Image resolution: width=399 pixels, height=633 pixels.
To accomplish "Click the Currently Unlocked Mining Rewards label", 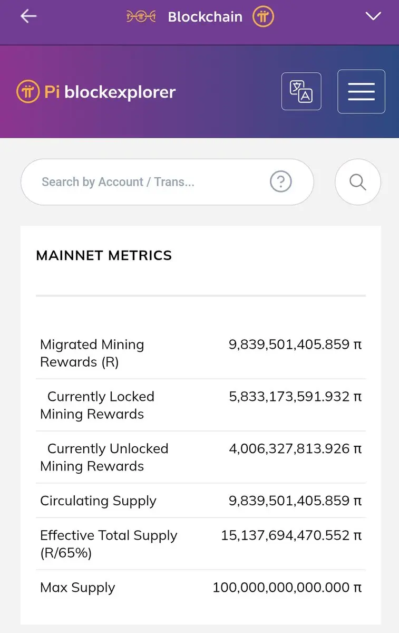I will pos(104,457).
